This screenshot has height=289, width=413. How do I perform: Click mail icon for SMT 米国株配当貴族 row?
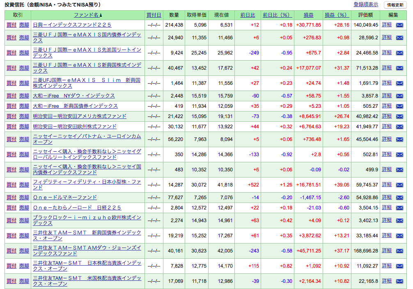tap(399, 281)
